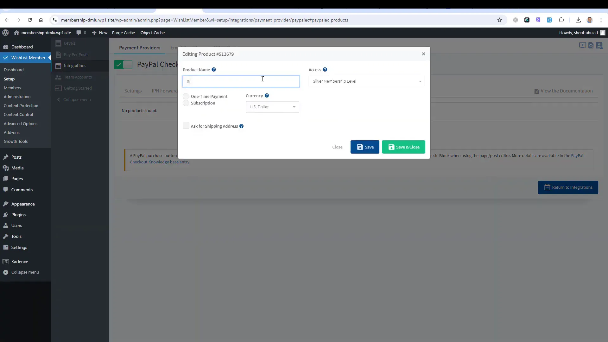The image size is (608, 342).
Task: Open Pay Per Posts submenu item
Action: [76, 54]
